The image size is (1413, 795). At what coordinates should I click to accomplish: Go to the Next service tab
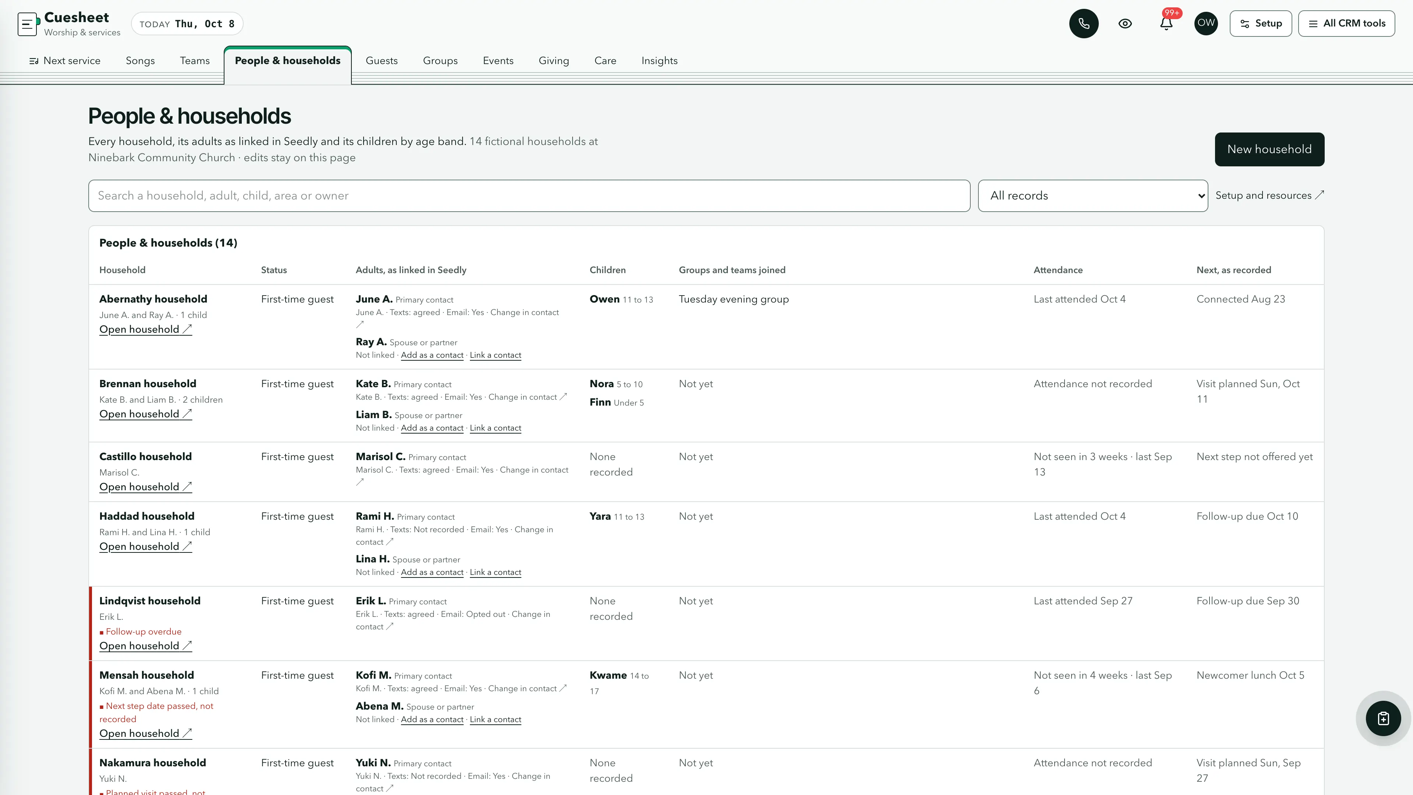click(x=65, y=61)
